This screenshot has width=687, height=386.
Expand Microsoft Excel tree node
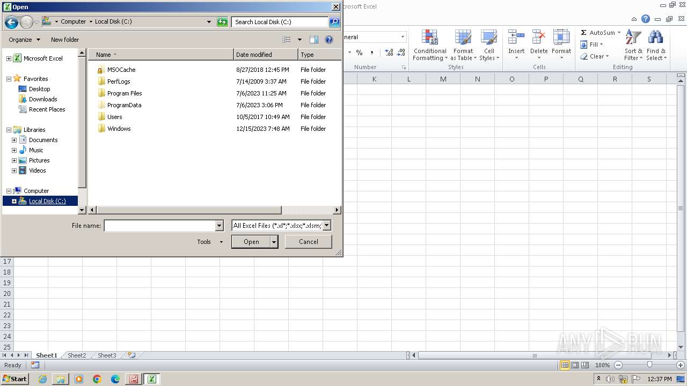point(9,58)
